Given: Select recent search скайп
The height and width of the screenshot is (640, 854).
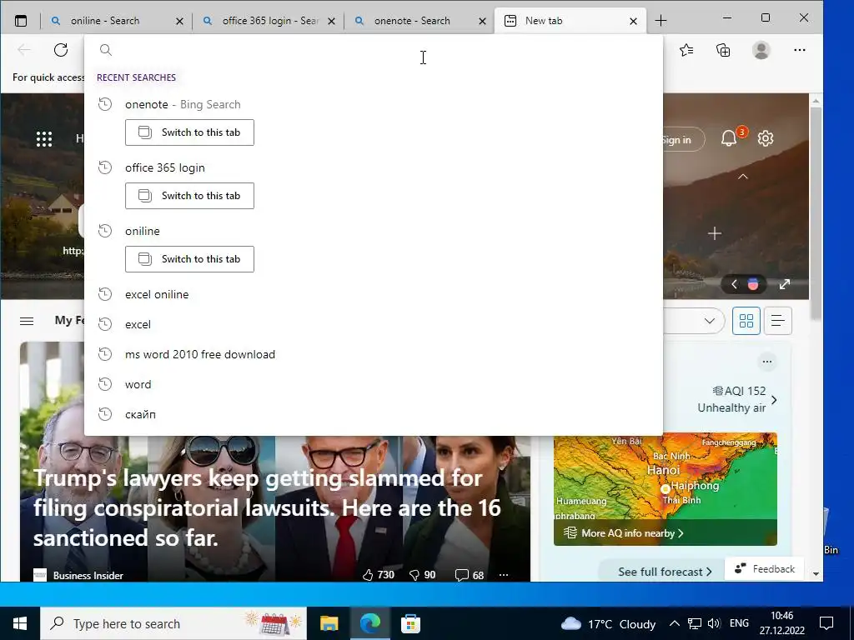Looking at the screenshot, I should (374, 414).
